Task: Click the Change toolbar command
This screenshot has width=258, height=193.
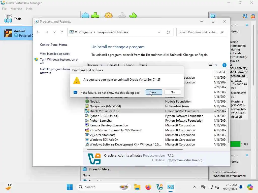Action: click(x=129, y=65)
